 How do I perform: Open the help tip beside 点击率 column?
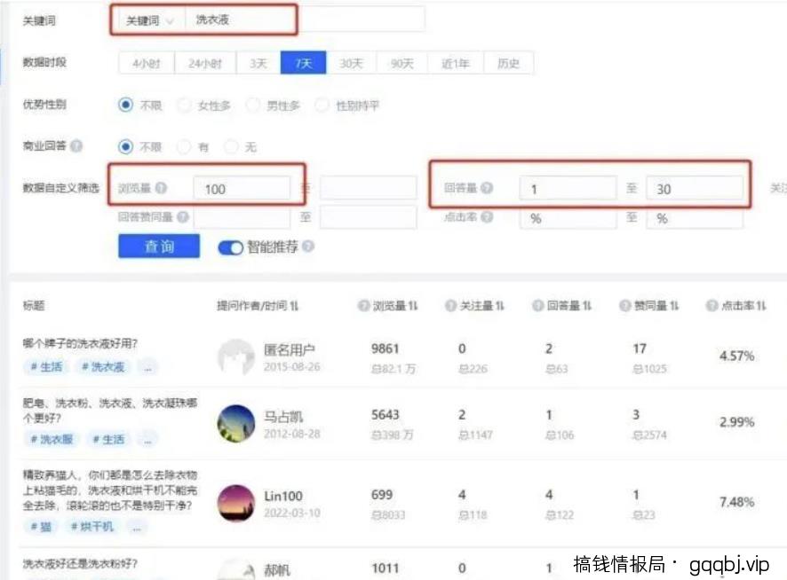coord(712,306)
